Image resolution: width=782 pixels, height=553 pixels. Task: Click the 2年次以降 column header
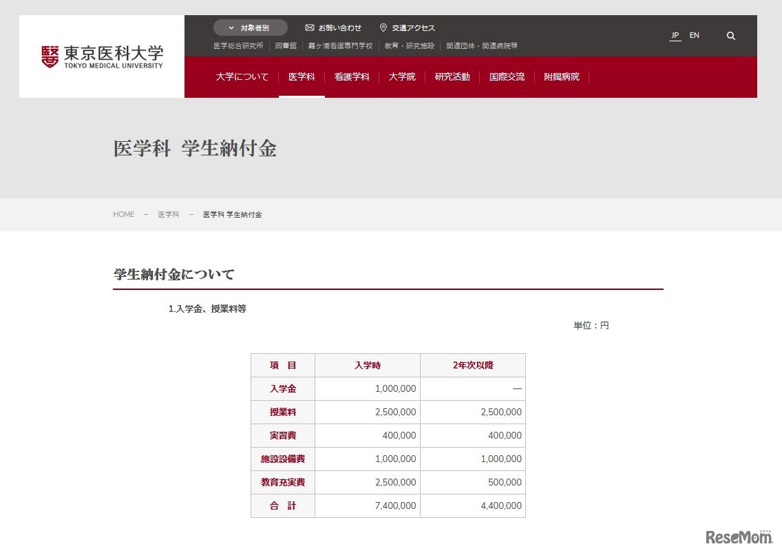point(473,366)
